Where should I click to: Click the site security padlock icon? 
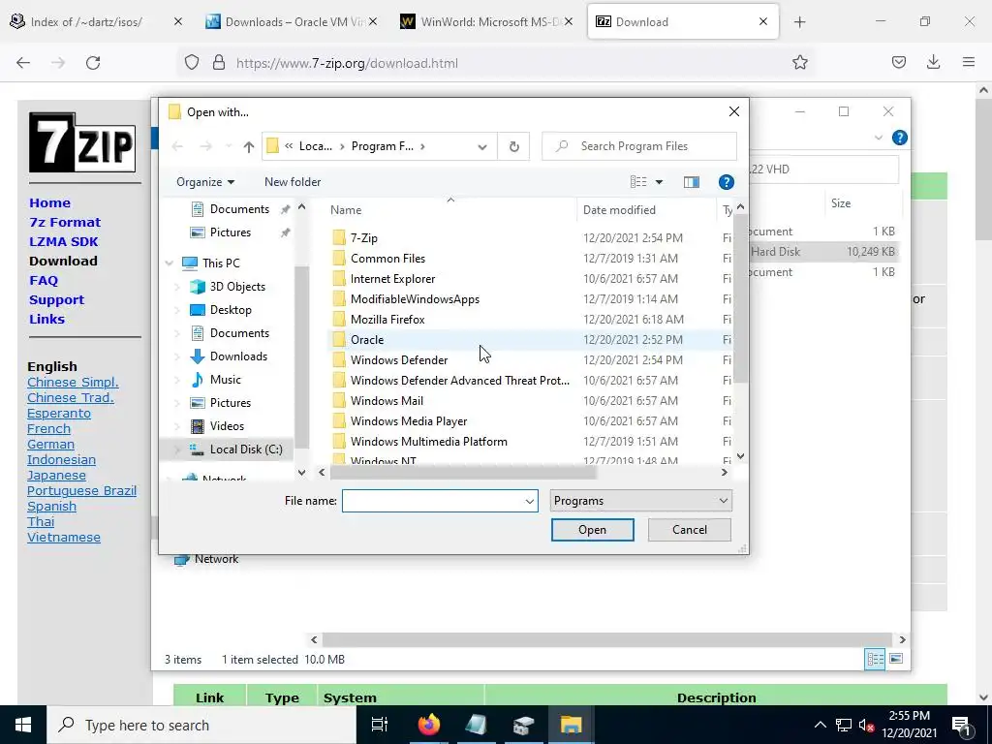pos(219,63)
